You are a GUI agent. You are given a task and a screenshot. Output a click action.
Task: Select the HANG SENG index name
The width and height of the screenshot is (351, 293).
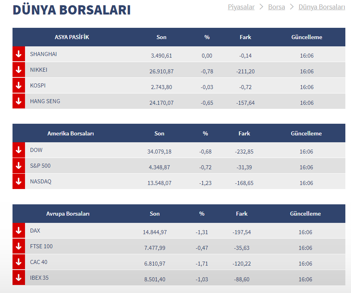(x=45, y=101)
